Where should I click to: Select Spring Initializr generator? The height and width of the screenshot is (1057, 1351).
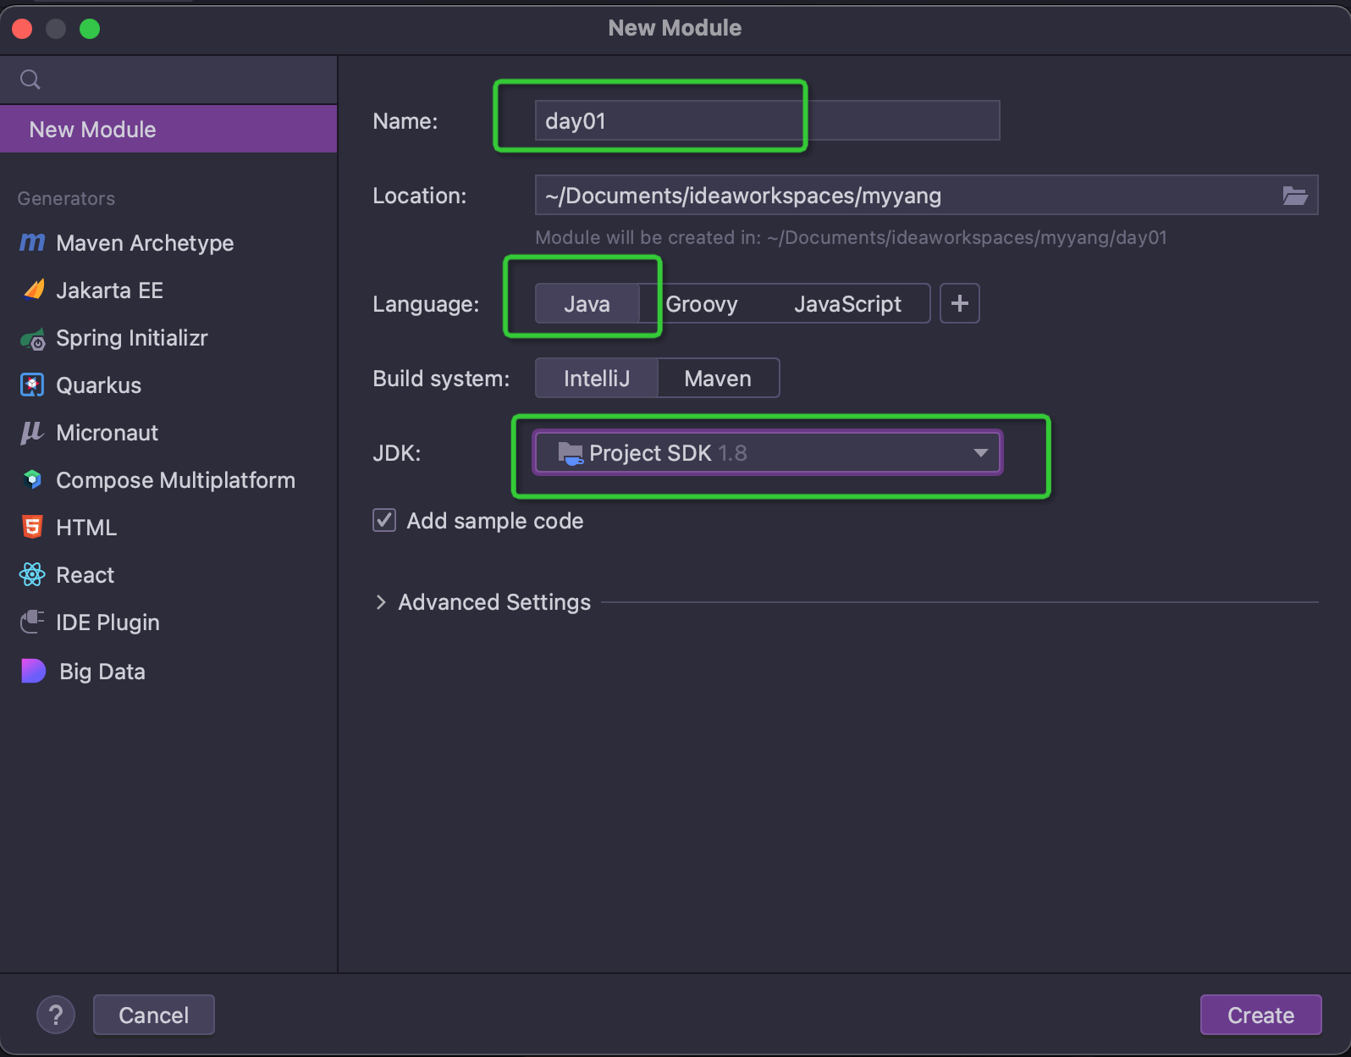pyautogui.click(x=168, y=338)
